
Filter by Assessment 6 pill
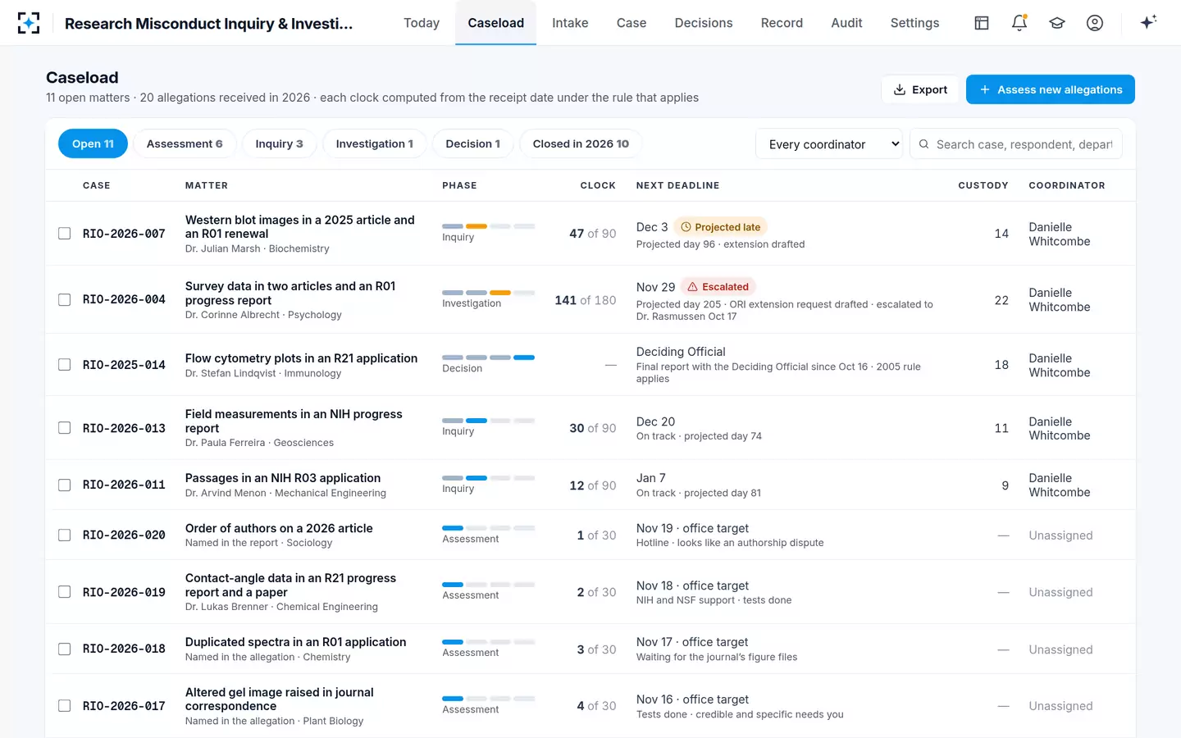point(185,143)
